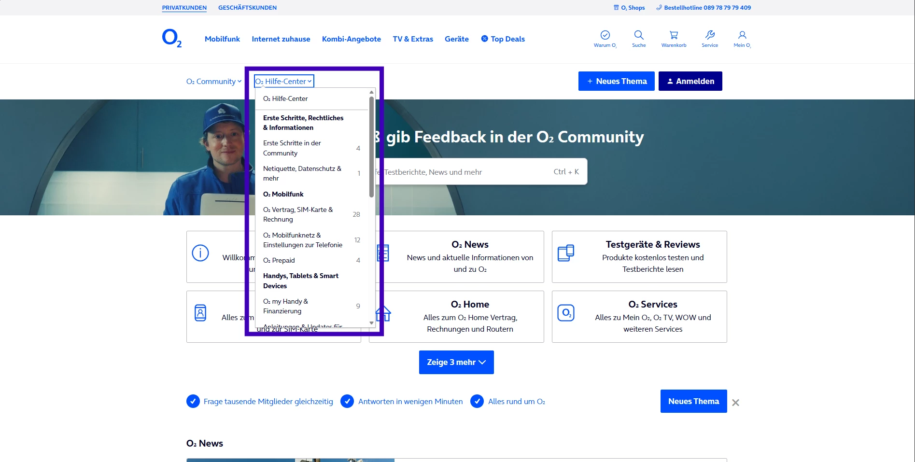
Task: Expand the O2 Community dropdown
Action: (x=214, y=81)
